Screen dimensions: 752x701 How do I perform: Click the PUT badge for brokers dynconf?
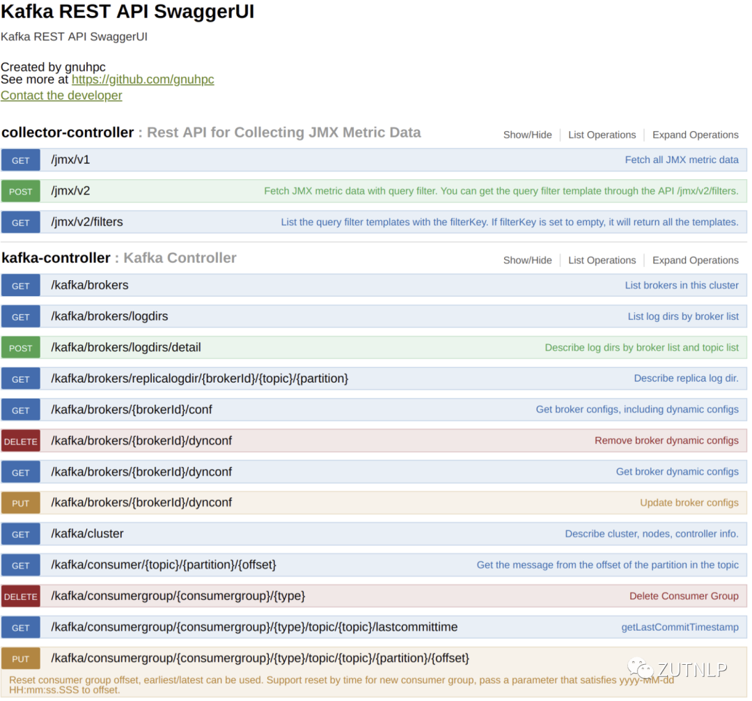click(x=21, y=503)
